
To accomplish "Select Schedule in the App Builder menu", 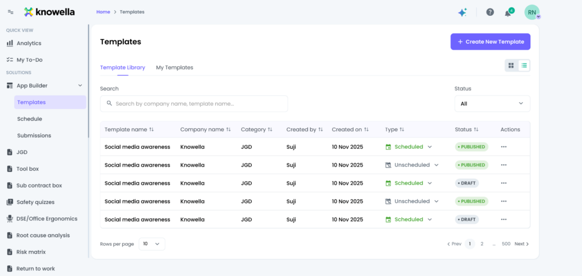I will click(30, 119).
